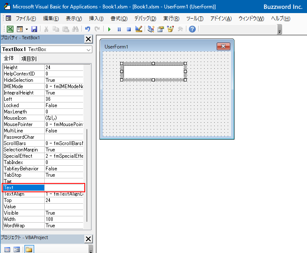Click the HideSelection True value
The height and width of the screenshot is (253, 307).
tap(64, 80)
